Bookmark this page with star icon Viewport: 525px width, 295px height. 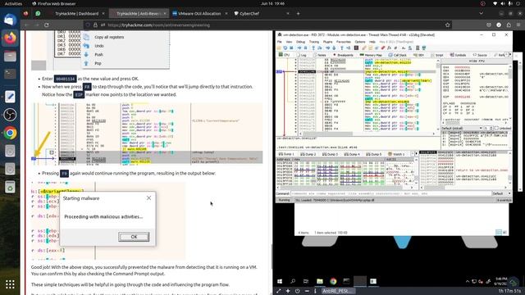(x=447, y=25)
